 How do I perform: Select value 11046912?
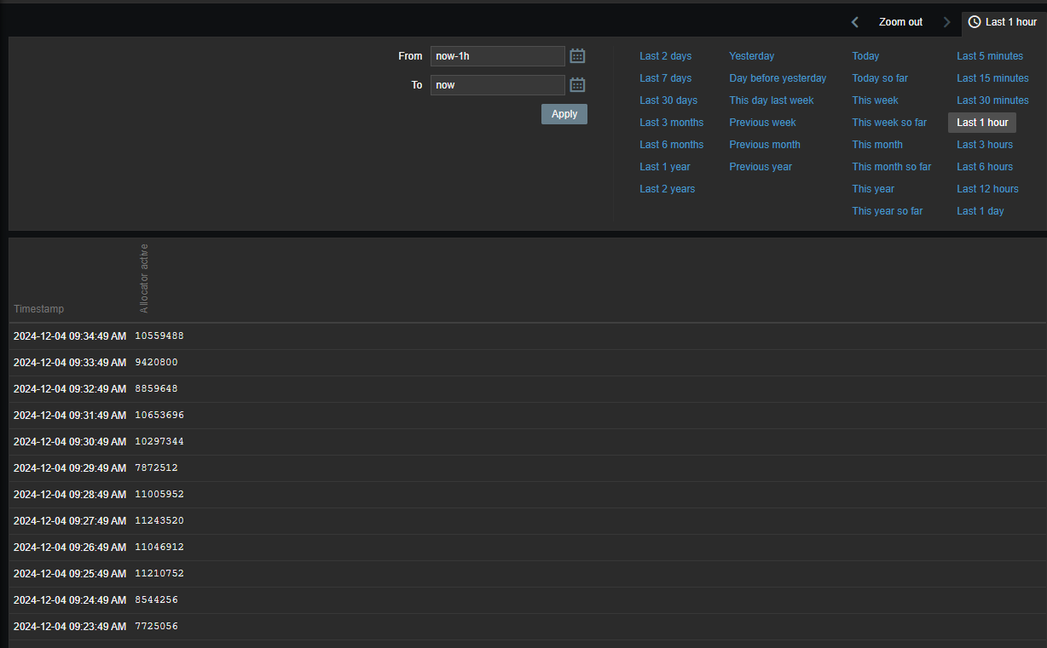coord(159,548)
